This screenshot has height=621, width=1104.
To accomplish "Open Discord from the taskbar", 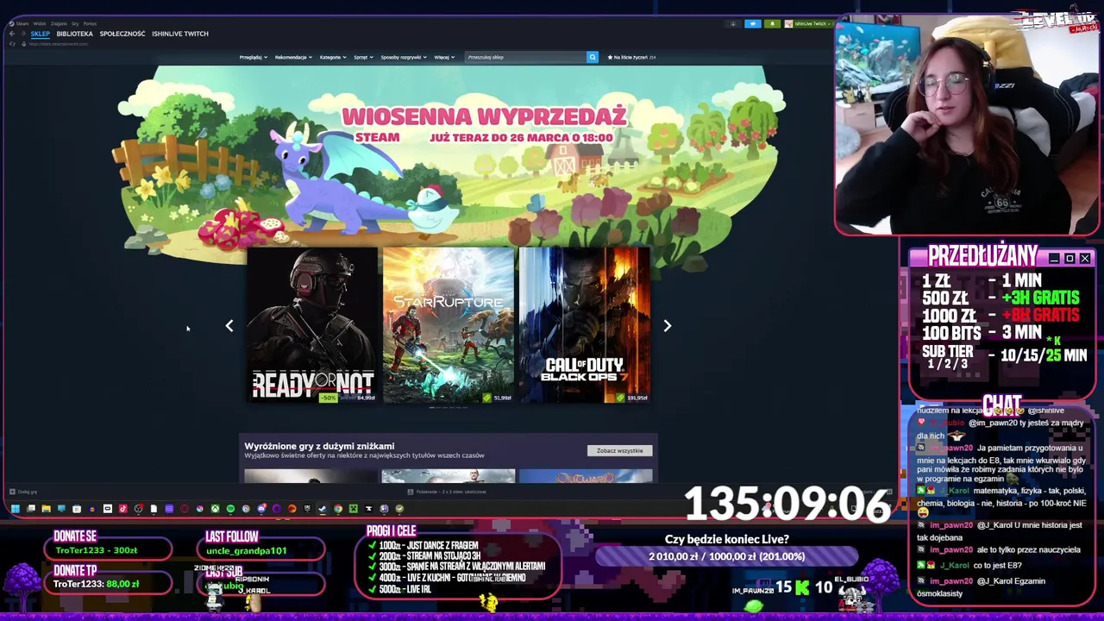I will click(261, 509).
